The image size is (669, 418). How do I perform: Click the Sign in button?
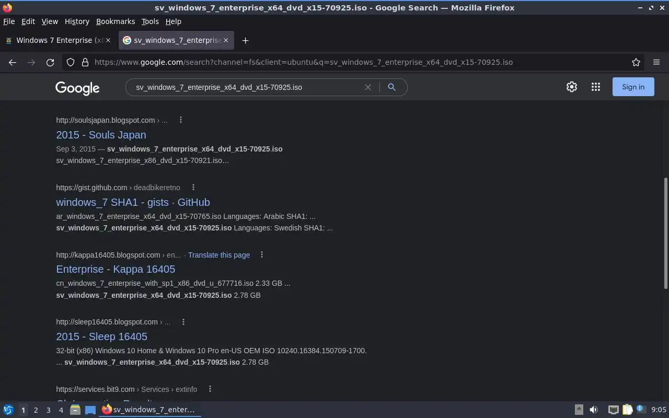(633, 87)
